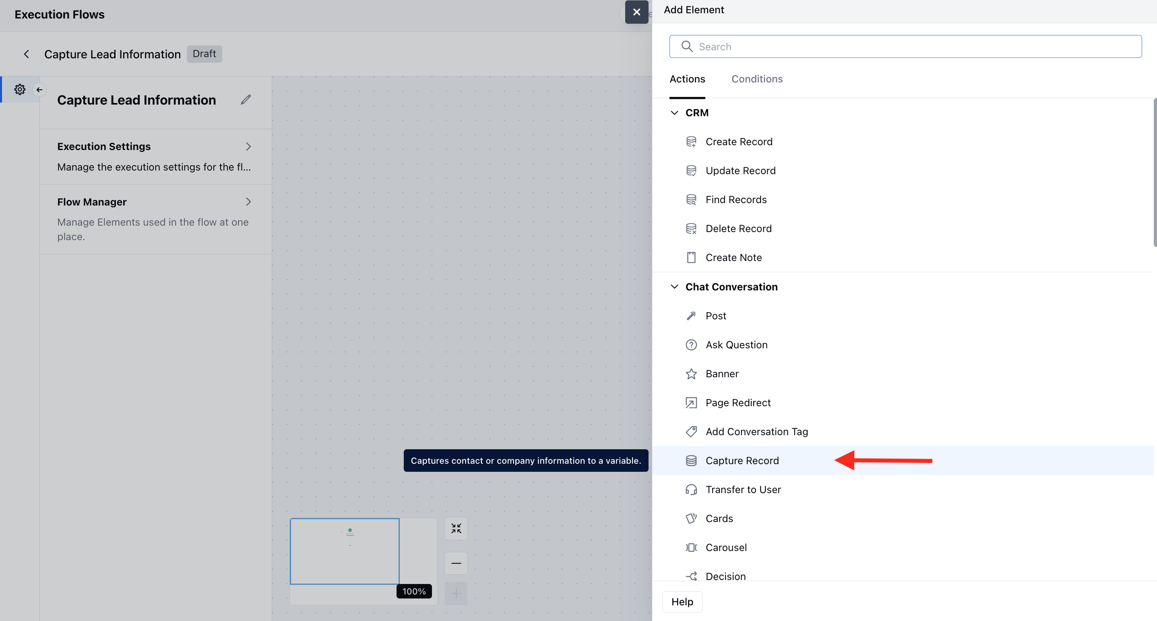Click the Banner star icon
The width and height of the screenshot is (1157, 621).
[691, 374]
